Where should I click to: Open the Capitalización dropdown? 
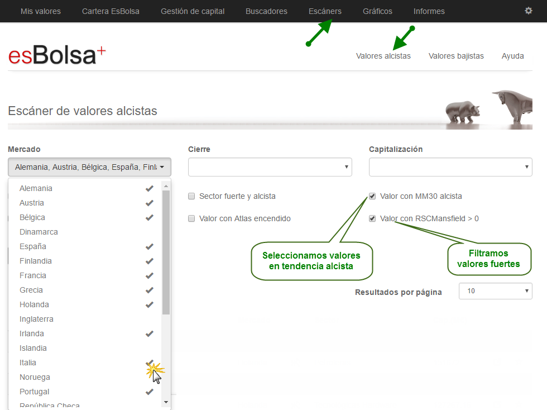(450, 167)
